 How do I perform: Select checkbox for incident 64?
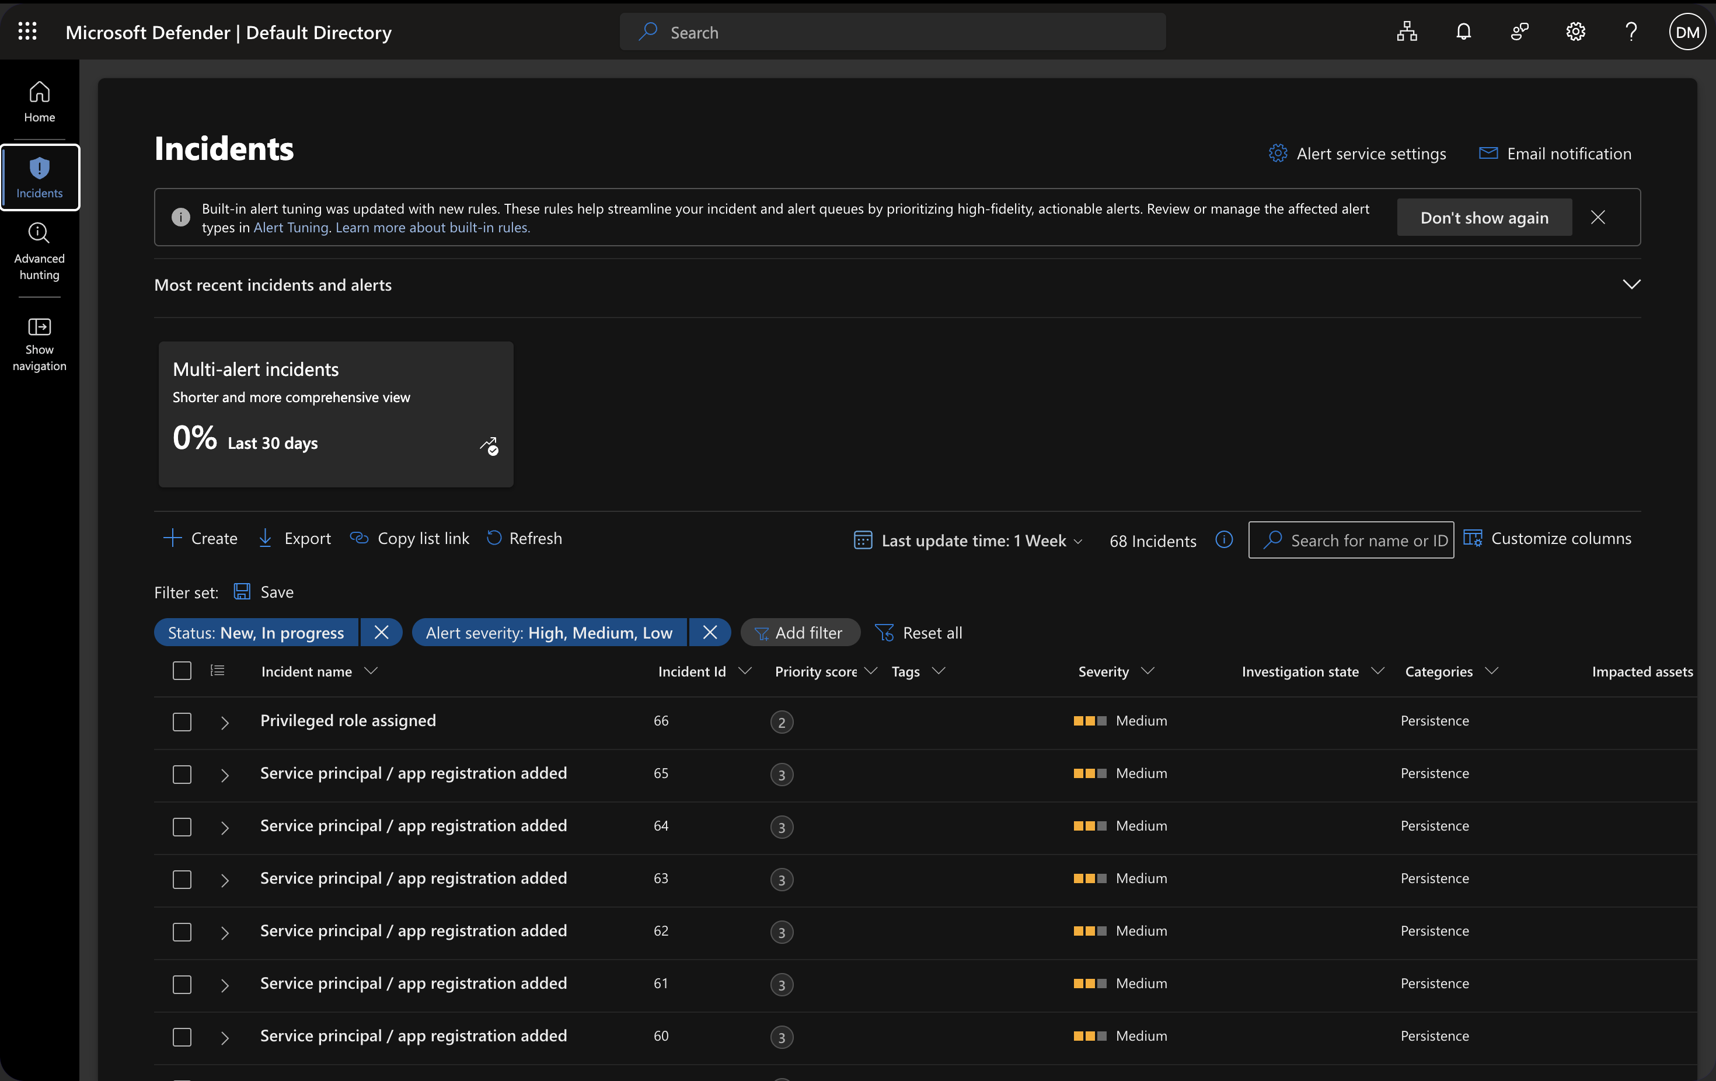[182, 827]
